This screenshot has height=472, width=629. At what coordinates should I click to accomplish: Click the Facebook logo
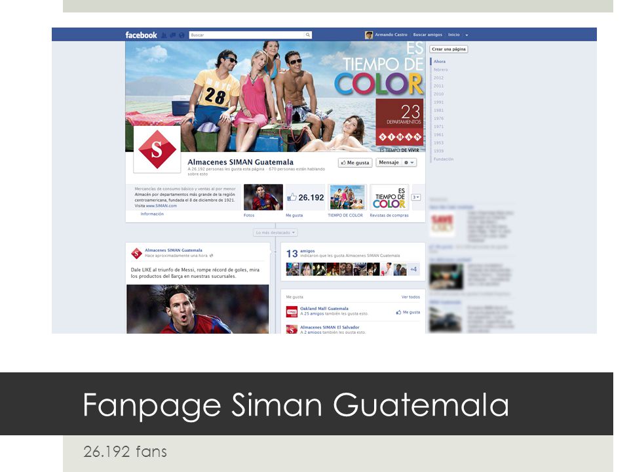[x=142, y=35]
